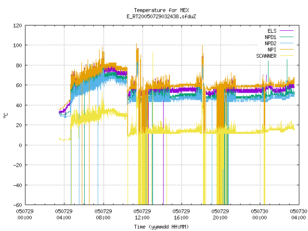Click the y-axis tick label 80

coord(19,65)
